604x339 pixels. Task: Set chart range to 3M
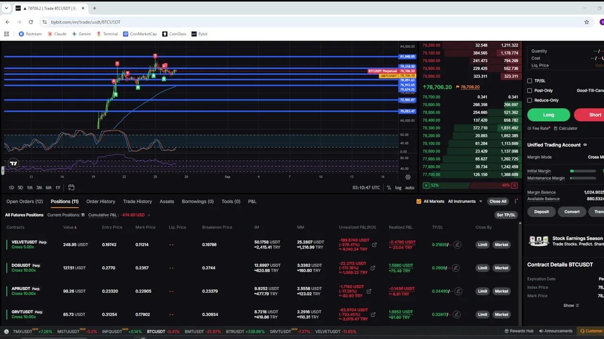click(x=39, y=187)
